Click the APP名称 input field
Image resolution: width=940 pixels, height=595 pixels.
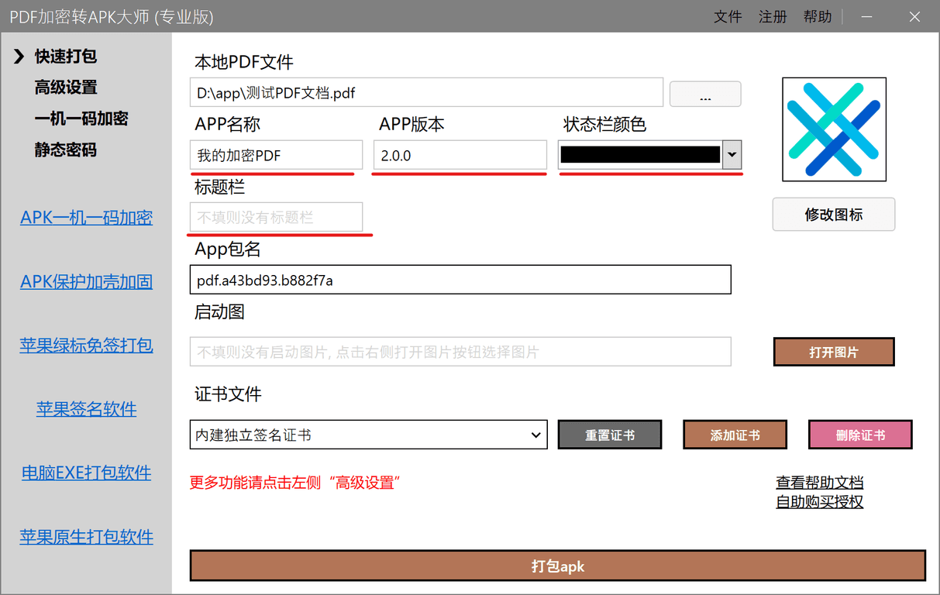point(275,155)
